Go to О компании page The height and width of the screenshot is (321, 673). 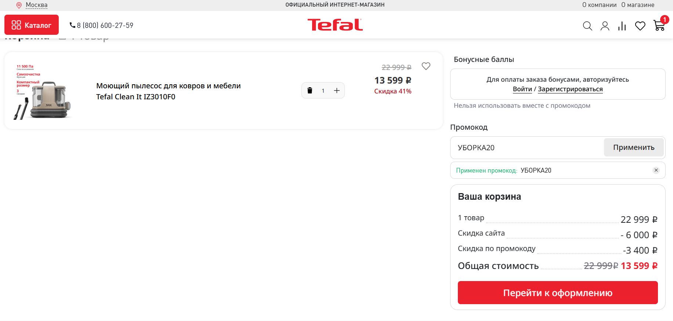pyautogui.click(x=599, y=5)
